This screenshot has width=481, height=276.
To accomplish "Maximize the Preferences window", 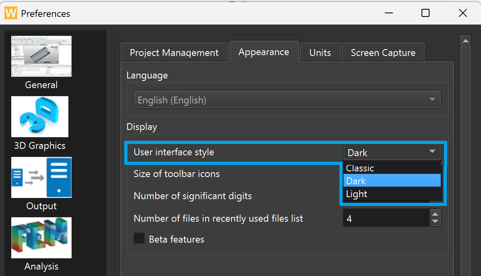I will pos(425,13).
